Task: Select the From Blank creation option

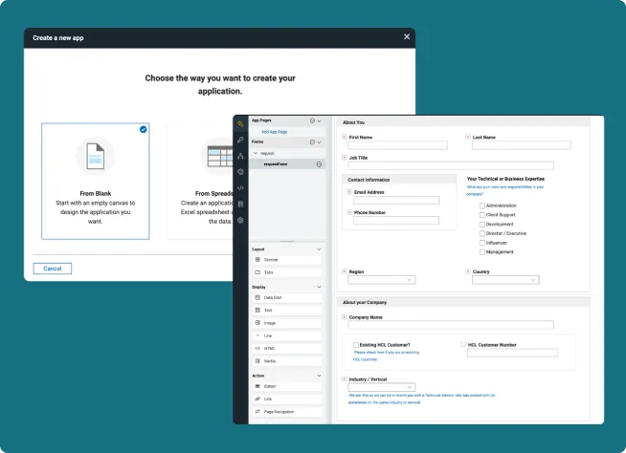Action: click(x=95, y=180)
